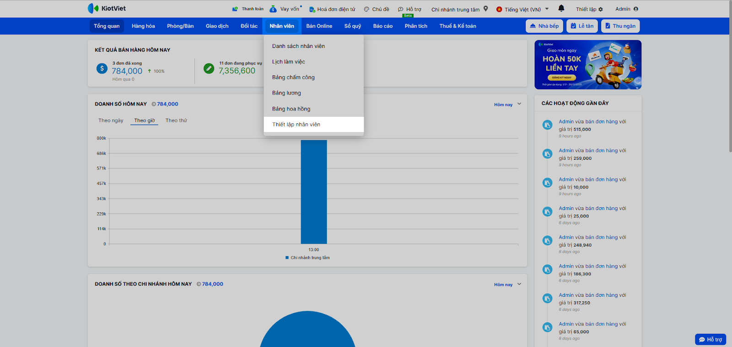This screenshot has width=732, height=347.
Task: Open the Phòng/Bàn menu
Action: [180, 26]
